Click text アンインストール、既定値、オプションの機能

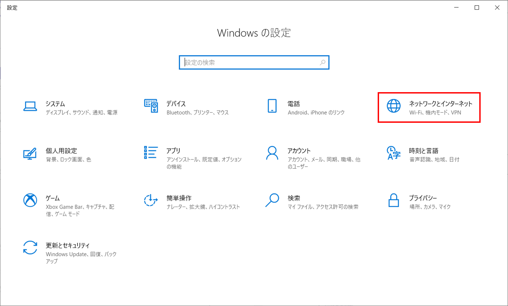204,163
